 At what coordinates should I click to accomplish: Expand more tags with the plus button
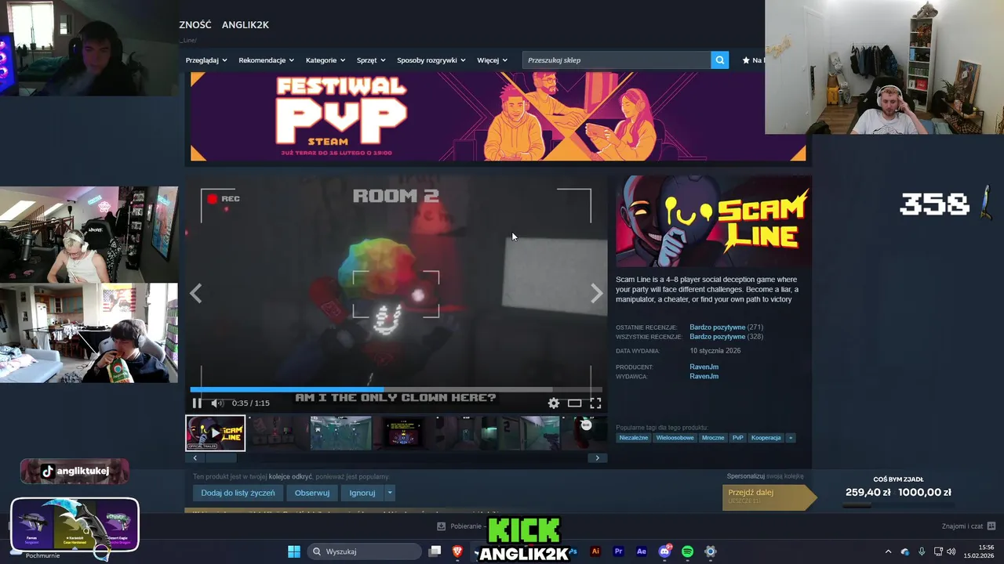pos(791,438)
